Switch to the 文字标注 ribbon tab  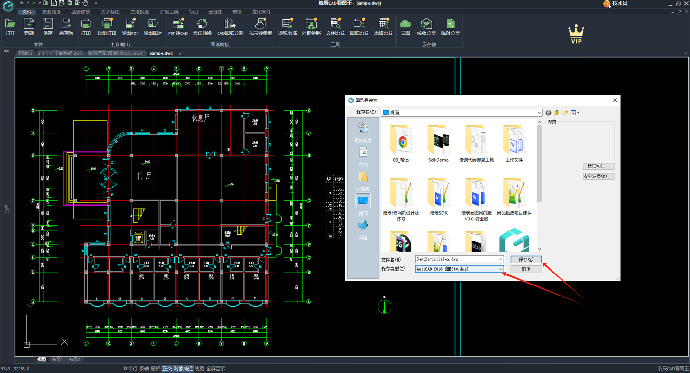point(110,11)
